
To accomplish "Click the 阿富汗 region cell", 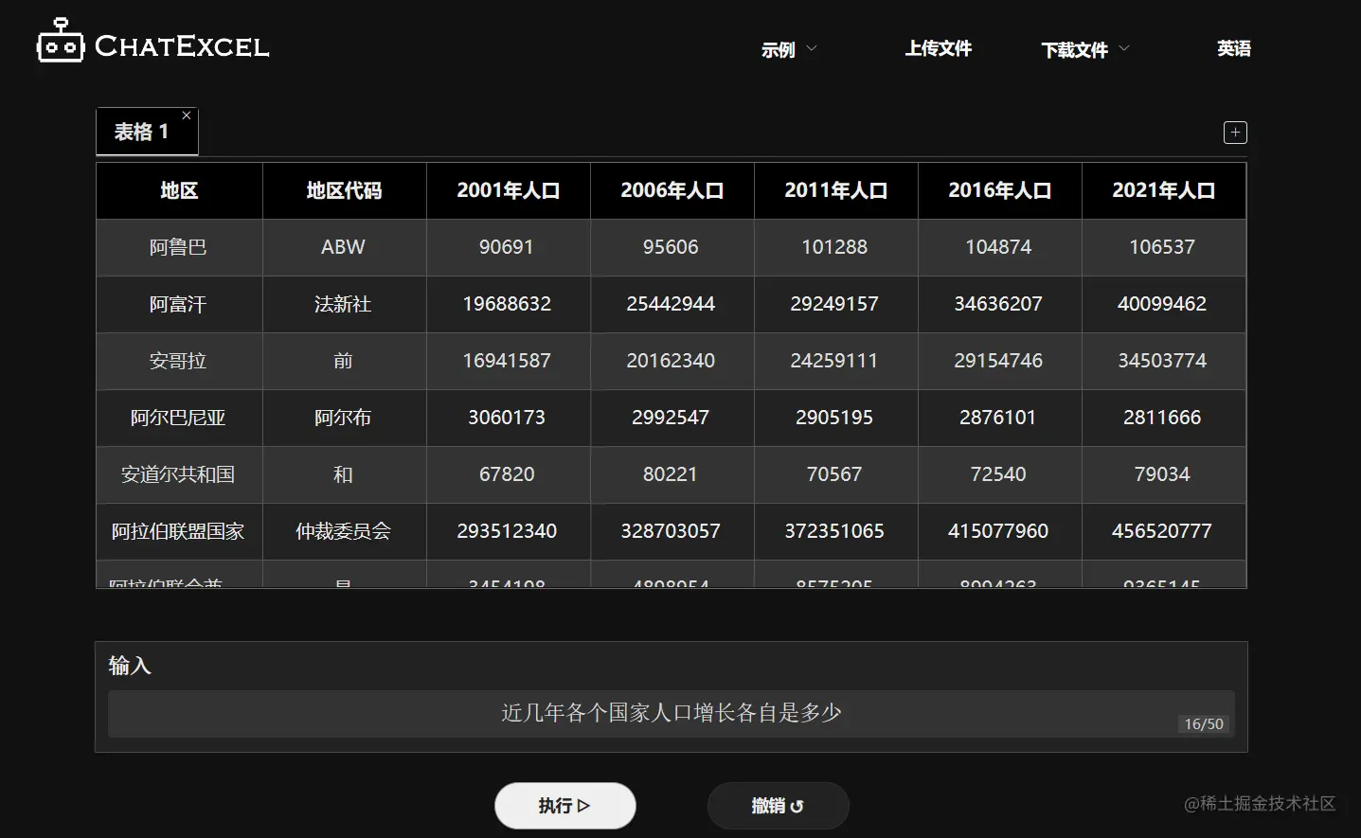I will tap(179, 304).
